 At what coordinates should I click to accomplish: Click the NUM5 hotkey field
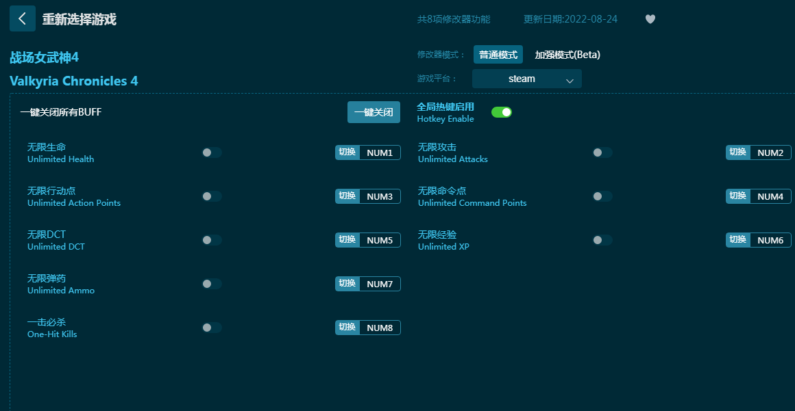(380, 241)
